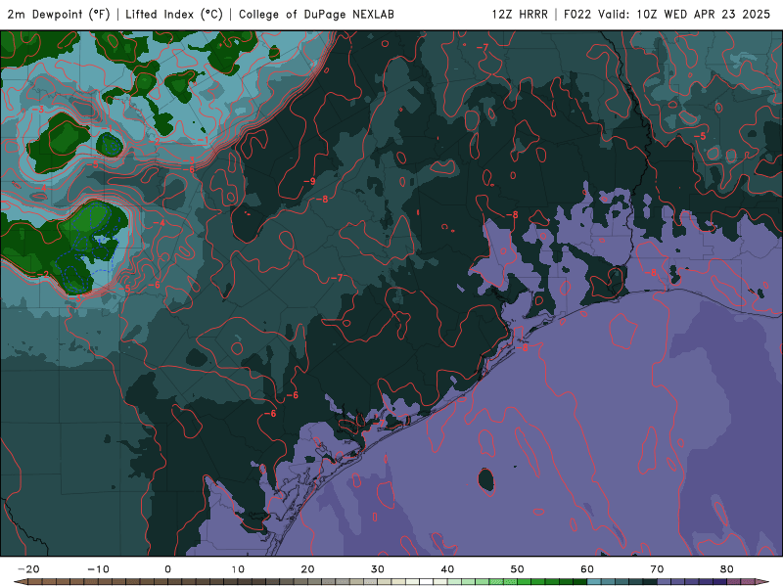Click the 50 tick label on the colorbar
Screen dimensions: 783x587
tap(518, 569)
